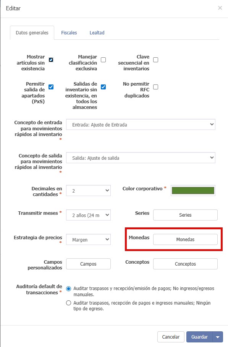
Task: Click the Series button
Action: click(x=185, y=215)
